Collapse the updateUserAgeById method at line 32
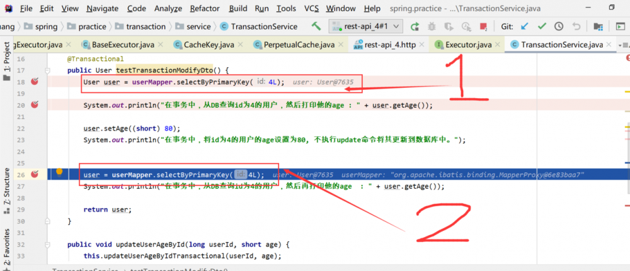 pyautogui.click(x=47, y=244)
